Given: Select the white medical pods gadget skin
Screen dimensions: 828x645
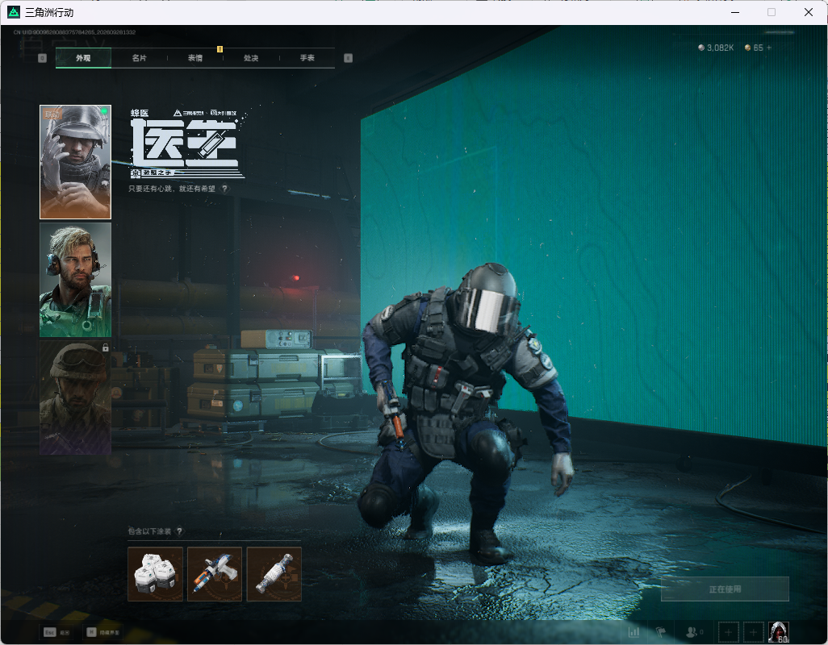Looking at the screenshot, I should (155, 574).
